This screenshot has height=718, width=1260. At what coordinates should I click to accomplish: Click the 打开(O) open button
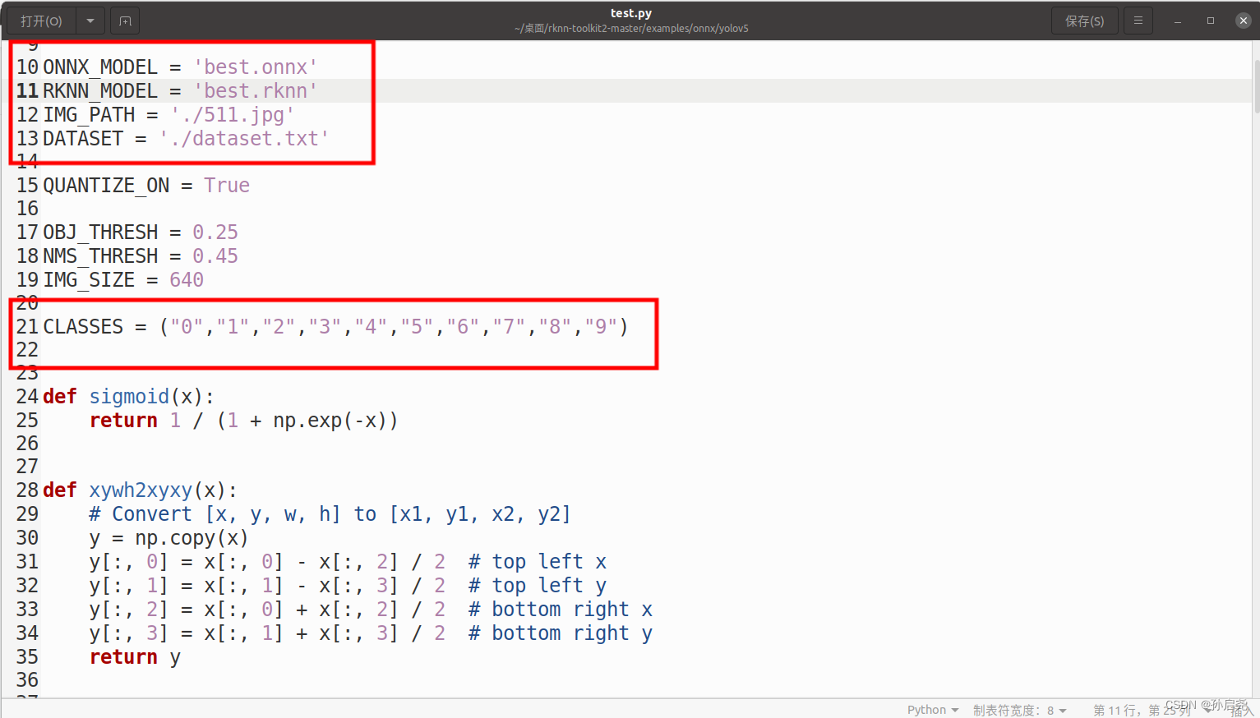[x=41, y=21]
